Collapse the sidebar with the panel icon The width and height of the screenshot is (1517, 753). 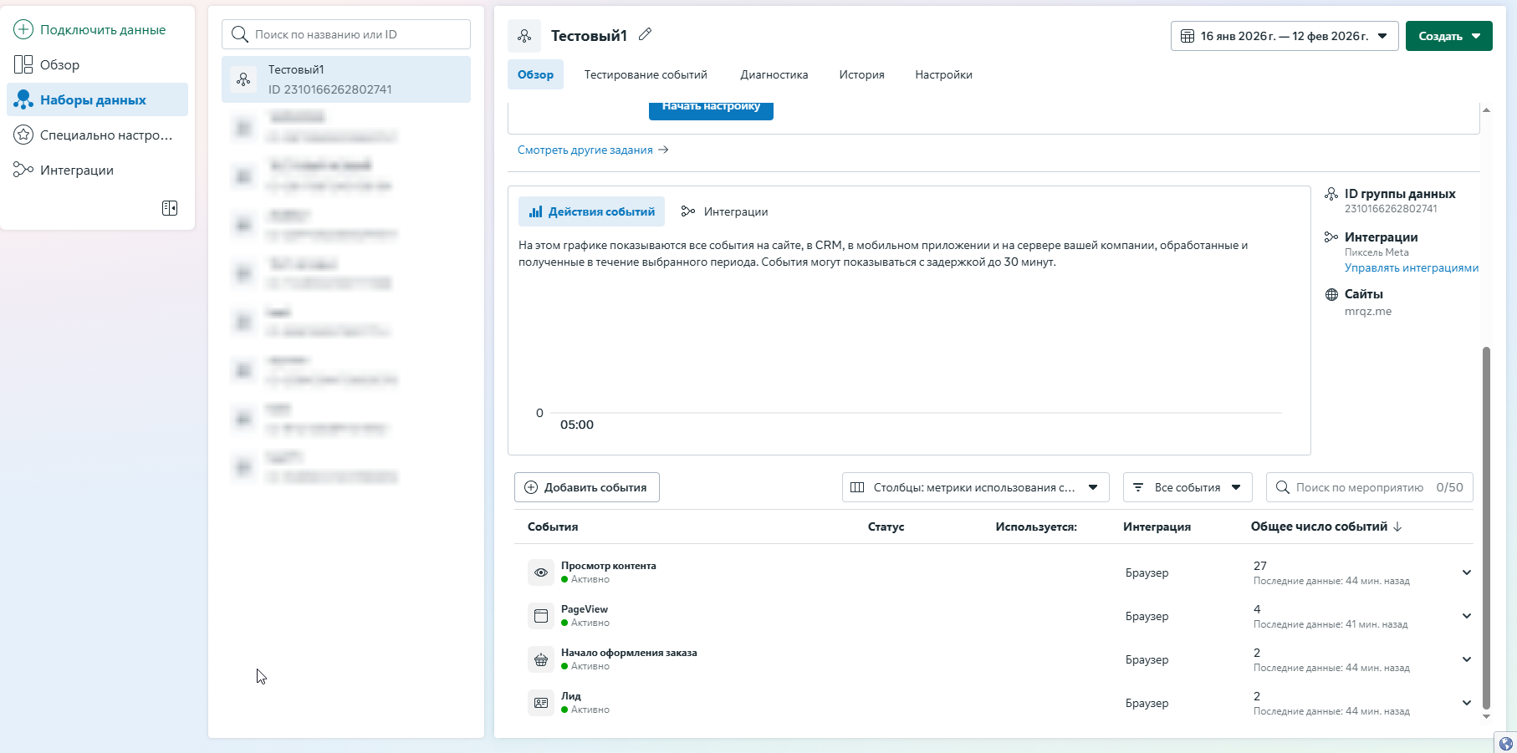point(170,208)
